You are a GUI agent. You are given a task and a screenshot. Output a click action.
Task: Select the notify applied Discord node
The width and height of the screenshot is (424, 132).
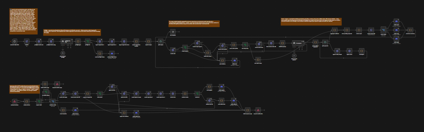(222, 87)
